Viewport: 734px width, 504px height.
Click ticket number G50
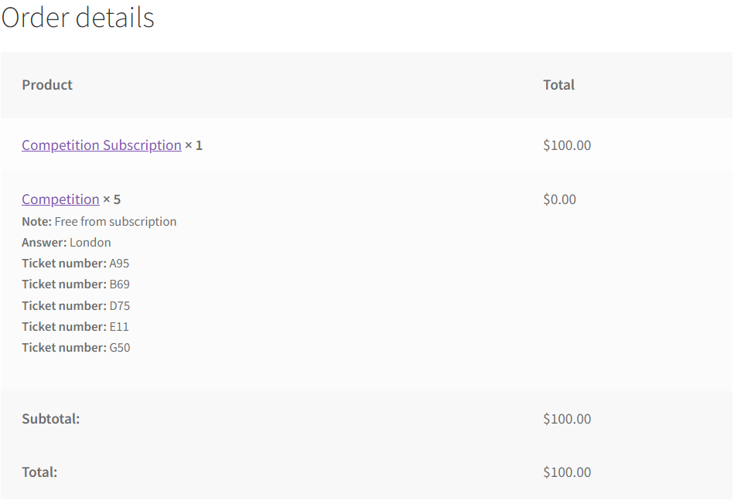pyautogui.click(x=120, y=348)
